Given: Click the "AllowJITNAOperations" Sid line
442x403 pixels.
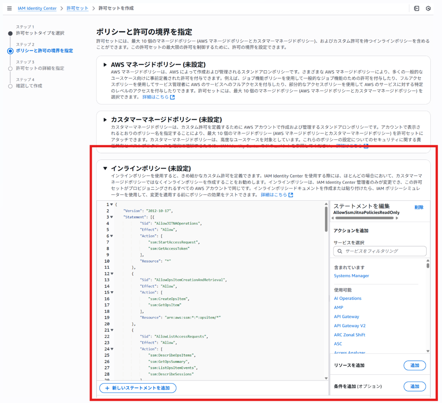Looking at the screenshot, I should click(171, 223).
